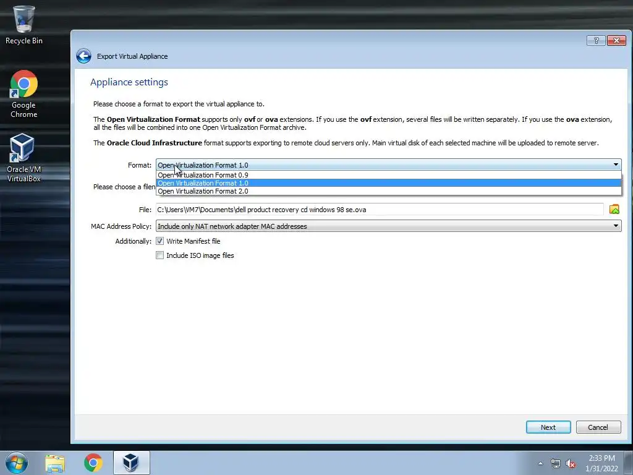Open network status tray icon
This screenshot has width=633, height=475.
click(x=556, y=463)
